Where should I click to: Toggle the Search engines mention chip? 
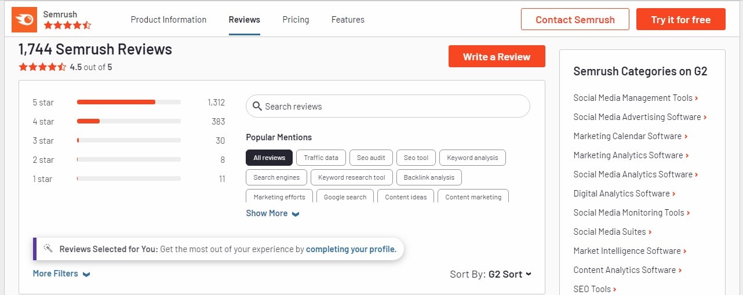[276, 177]
